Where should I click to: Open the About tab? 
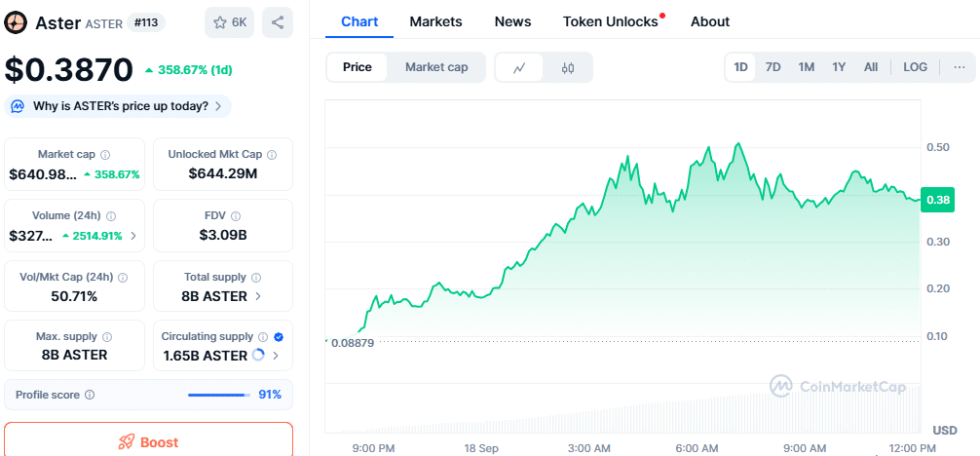click(x=710, y=21)
